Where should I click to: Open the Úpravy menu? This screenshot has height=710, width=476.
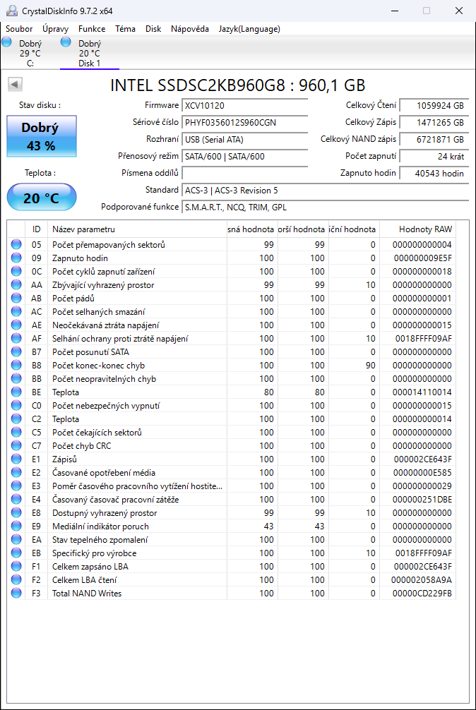tap(56, 29)
